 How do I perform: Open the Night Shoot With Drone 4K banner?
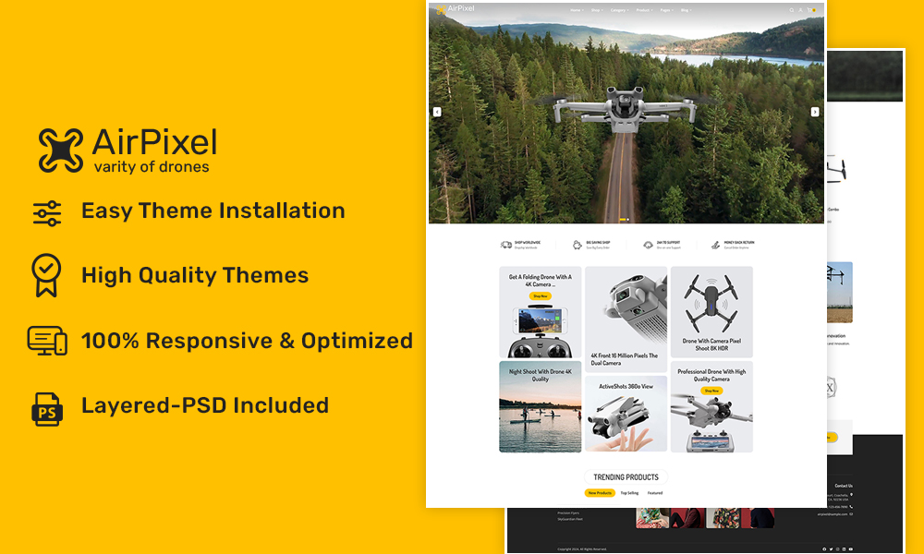pyautogui.click(x=541, y=406)
